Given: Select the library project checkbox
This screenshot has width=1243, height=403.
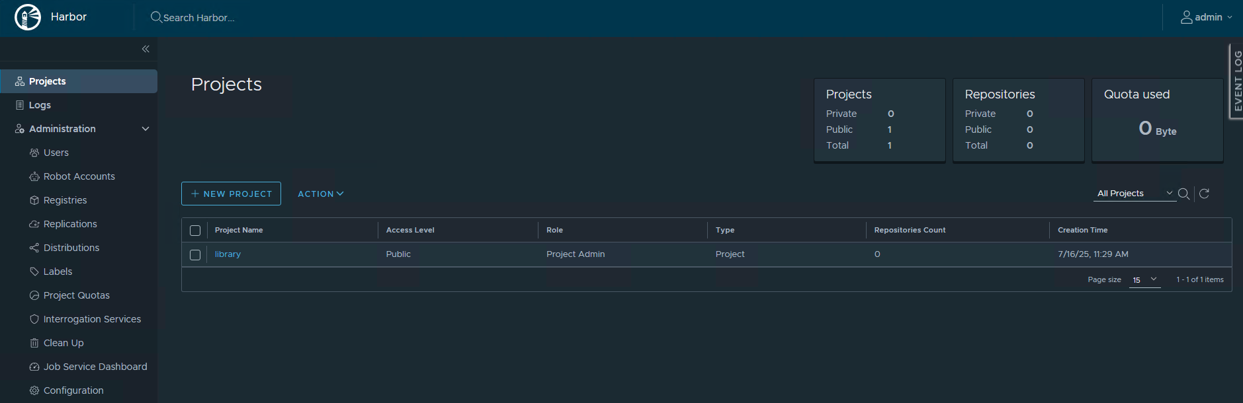Looking at the screenshot, I should click(195, 255).
